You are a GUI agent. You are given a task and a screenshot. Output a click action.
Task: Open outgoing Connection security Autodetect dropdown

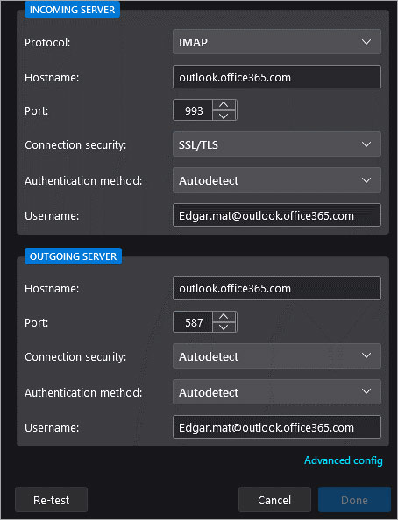tap(277, 355)
